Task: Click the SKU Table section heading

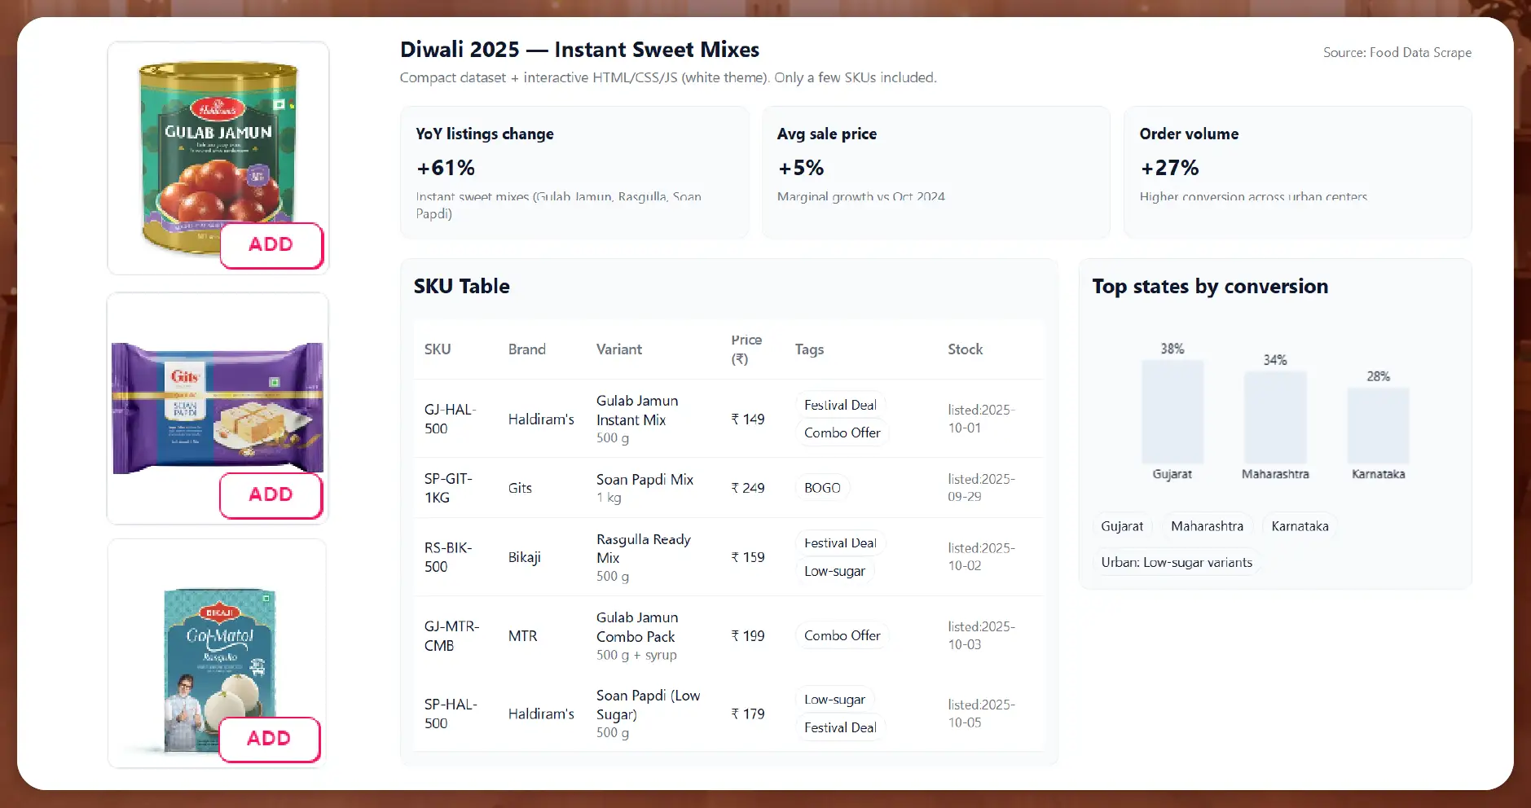Action: [x=462, y=286]
